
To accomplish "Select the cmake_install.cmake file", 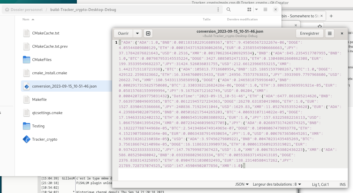I will click(x=50, y=73).
